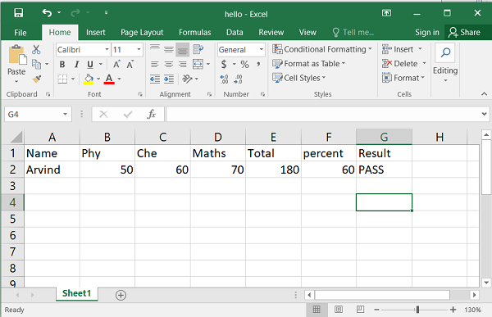Expand the Name Box dropdown arrow
This screenshot has height=317, width=492.
point(66,114)
